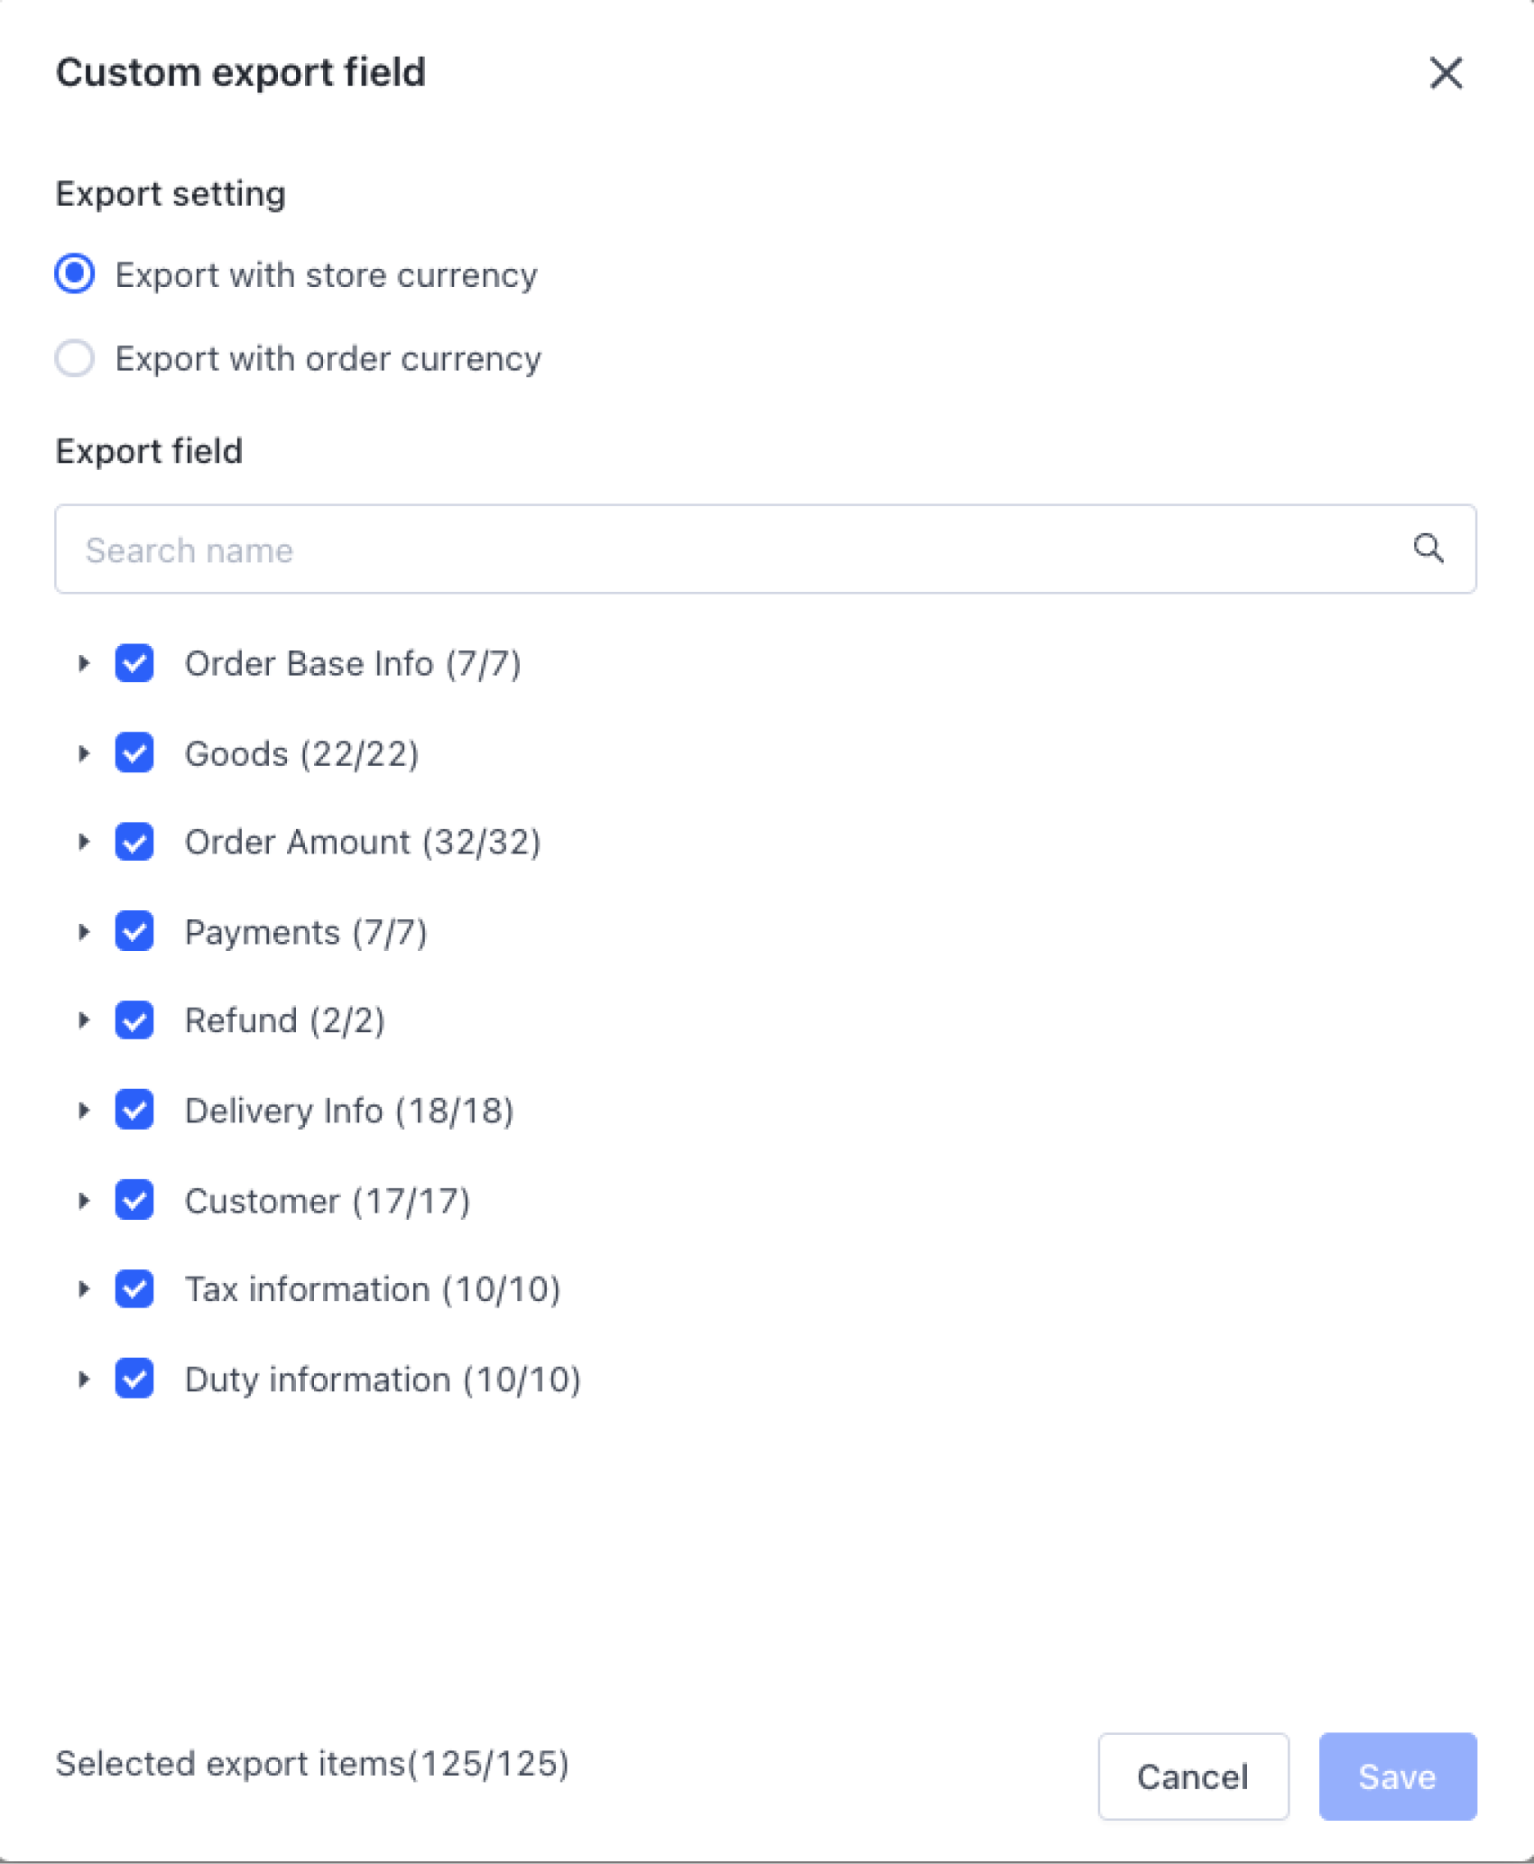The height and width of the screenshot is (1864, 1534).
Task: Toggle the Refund checkbox off
Action: 134,1020
